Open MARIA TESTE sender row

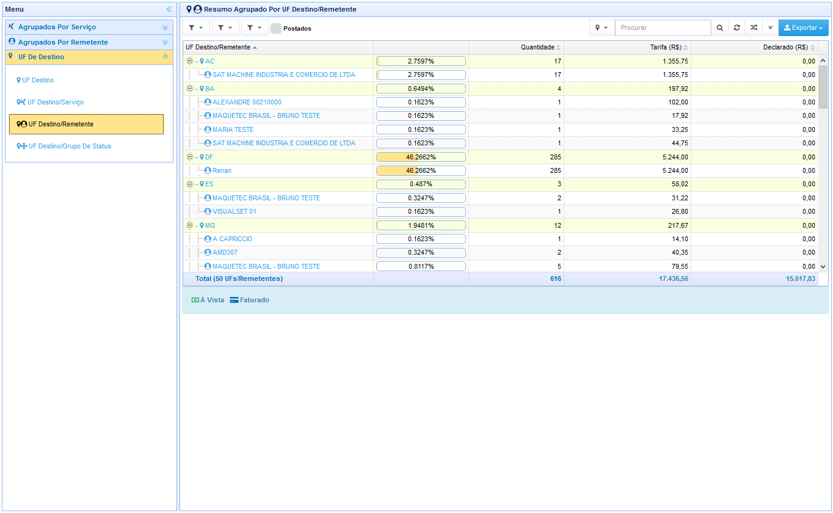point(233,129)
